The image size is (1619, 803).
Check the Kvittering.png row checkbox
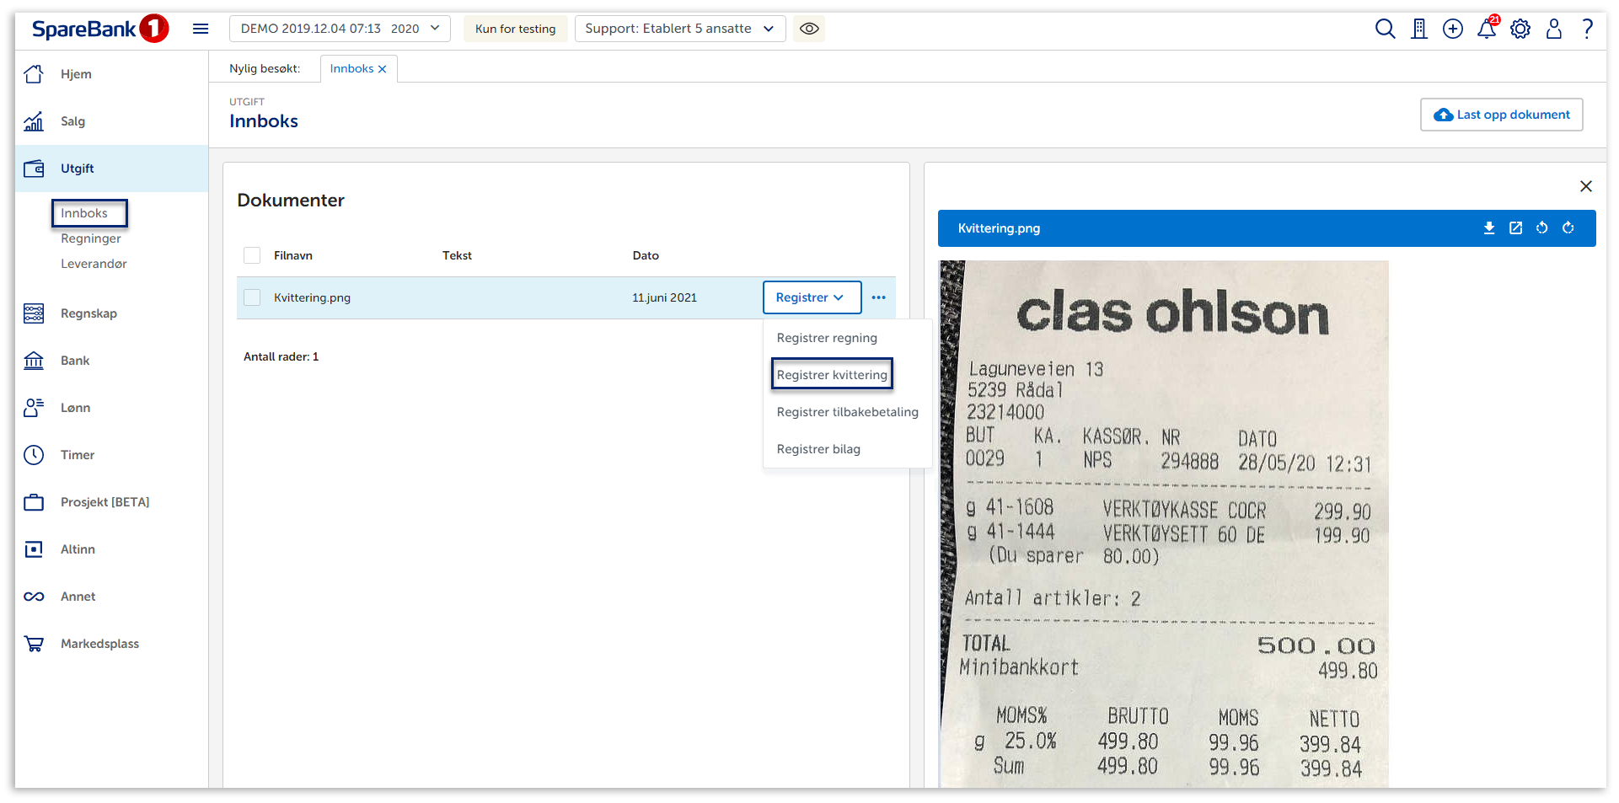(x=252, y=297)
